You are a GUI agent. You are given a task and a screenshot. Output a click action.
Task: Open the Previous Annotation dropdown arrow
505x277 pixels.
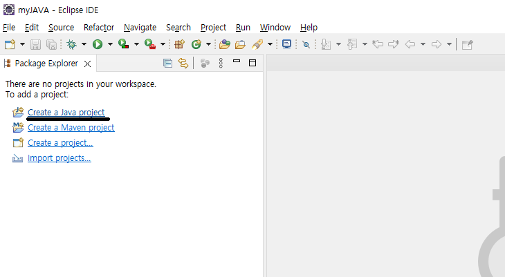point(365,44)
